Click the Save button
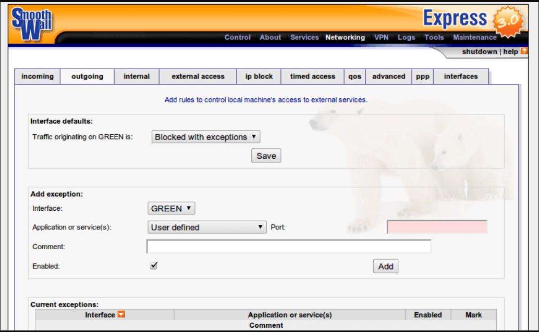 tap(266, 156)
